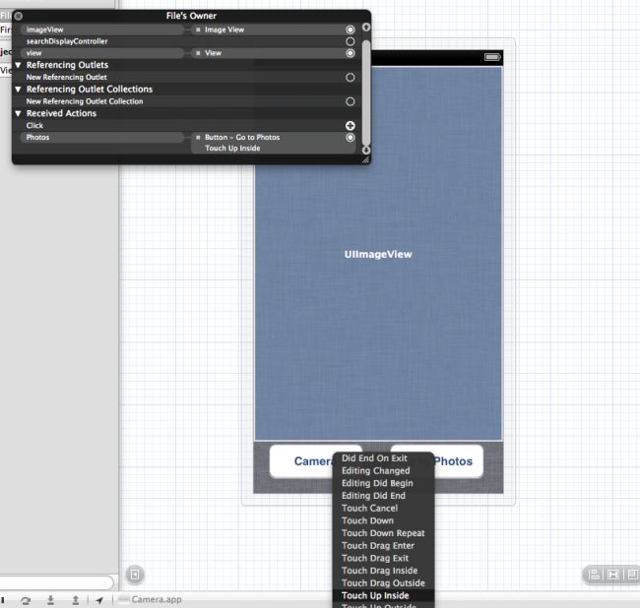Image resolution: width=640 pixels, height=608 pixels.
Task: Click the filled connection circle for view
Action: tap(350, 53)
